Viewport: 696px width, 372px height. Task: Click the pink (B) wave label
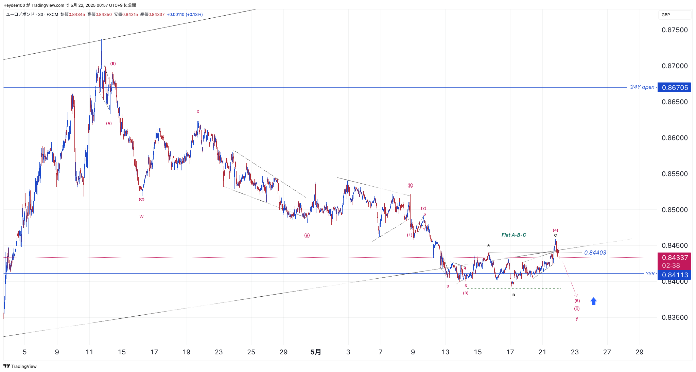pyautogui.click(x=113, y=63)
